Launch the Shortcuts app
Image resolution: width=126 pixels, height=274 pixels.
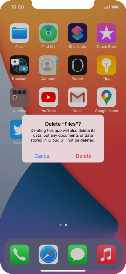(x=78, y=33)
